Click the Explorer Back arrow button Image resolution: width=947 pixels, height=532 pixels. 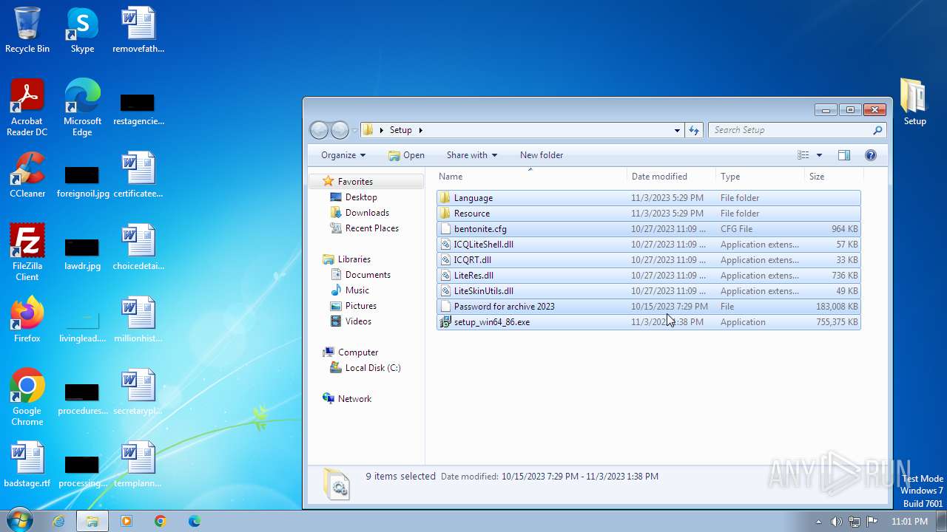pyautogui.click(x=319, y=130)
